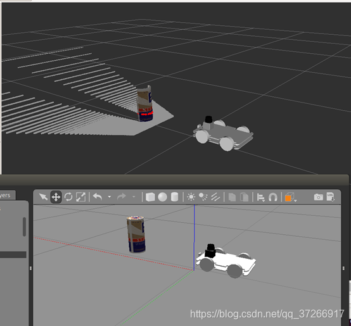This screenshot has height=326, width=351.
Task: Select the coke can in Gazebo scene
Action: [136, 234]
